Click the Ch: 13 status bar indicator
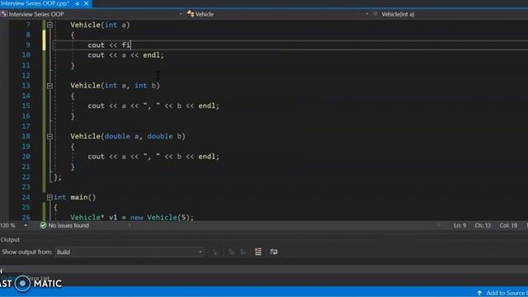Image resolution: width=528 pixels, height=297 pixels. point(483,225)
